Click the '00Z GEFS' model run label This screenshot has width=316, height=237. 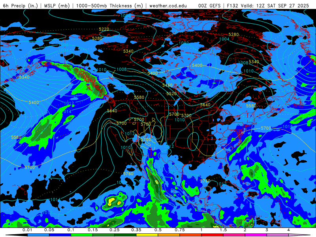click(x=210, y=6)
